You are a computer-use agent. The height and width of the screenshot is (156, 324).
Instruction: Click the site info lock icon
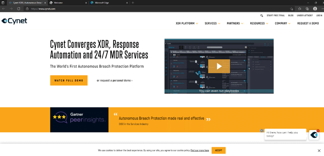(27, 9)
